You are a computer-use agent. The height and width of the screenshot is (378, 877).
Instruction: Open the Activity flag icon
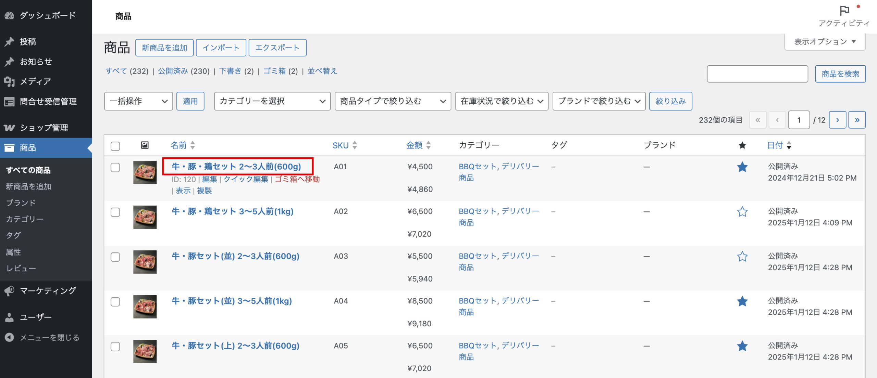tap(844, 11)
